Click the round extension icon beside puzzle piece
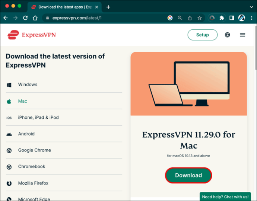The width and height of the screenshot is (257, 201). click(x=212, y=18)
